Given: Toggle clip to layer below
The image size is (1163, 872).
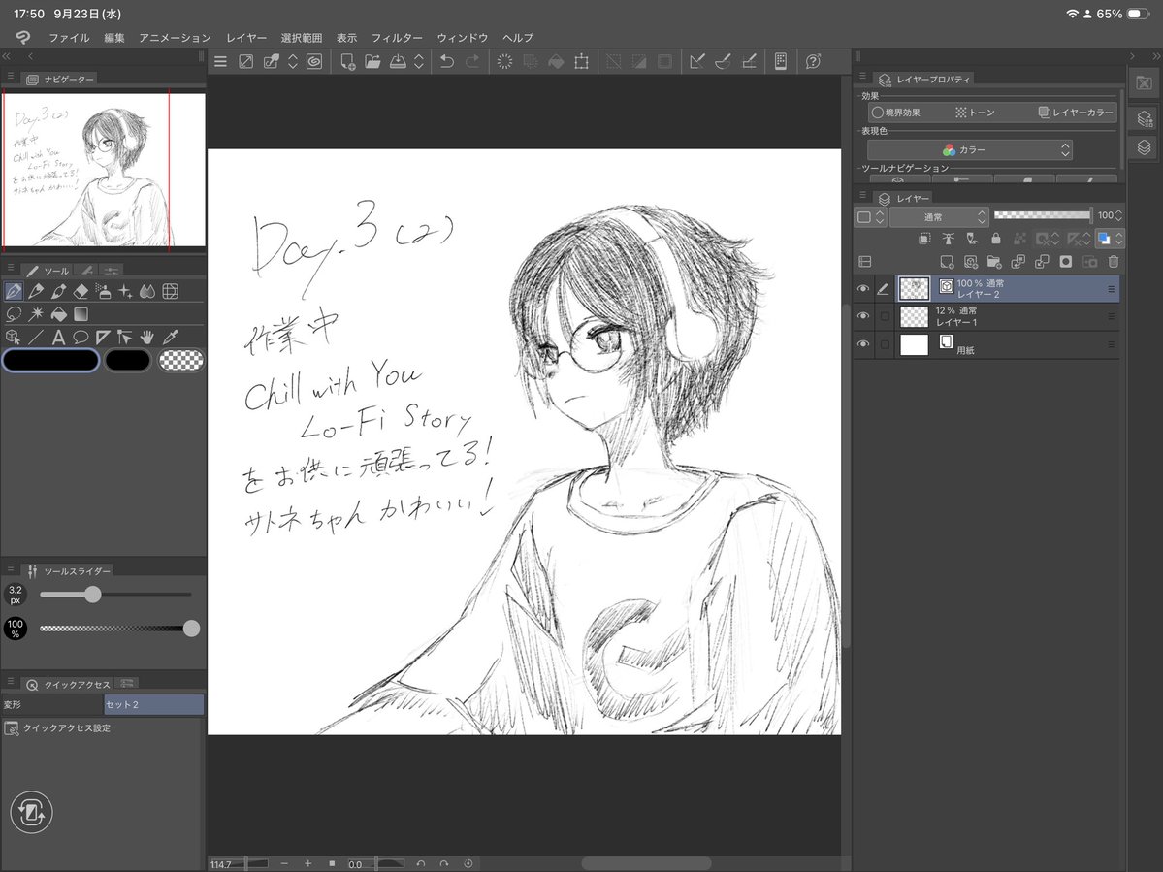Looking at the screenshot, I should (x=924, y=238).
